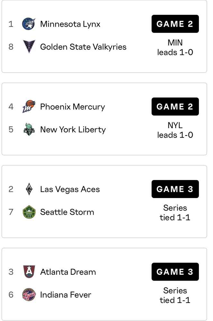The height and width of the screenshot is (321, 213).
Task: Click the Seattle Storm team logo
Action: pyautogui.click(x=29, y=212)
